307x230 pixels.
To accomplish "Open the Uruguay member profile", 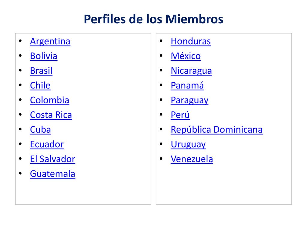I will [x=188, y=145].
